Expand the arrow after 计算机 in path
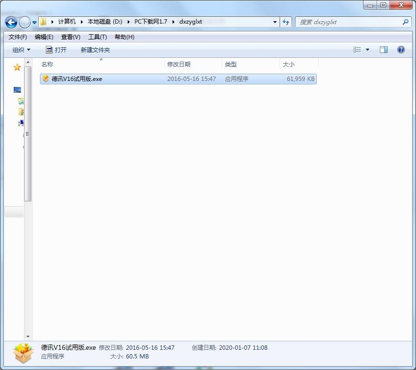Screen dimensions: 416x370 pos(82,22)
